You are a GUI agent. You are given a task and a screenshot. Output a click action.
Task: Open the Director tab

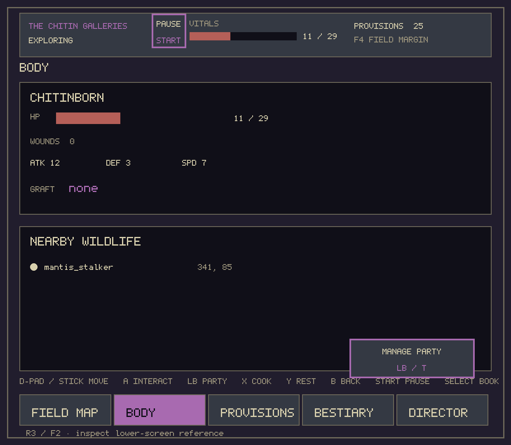(442, 410)
